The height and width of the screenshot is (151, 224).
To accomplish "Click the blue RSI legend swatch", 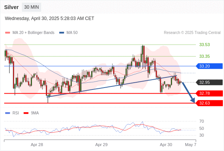I will 8,113.
